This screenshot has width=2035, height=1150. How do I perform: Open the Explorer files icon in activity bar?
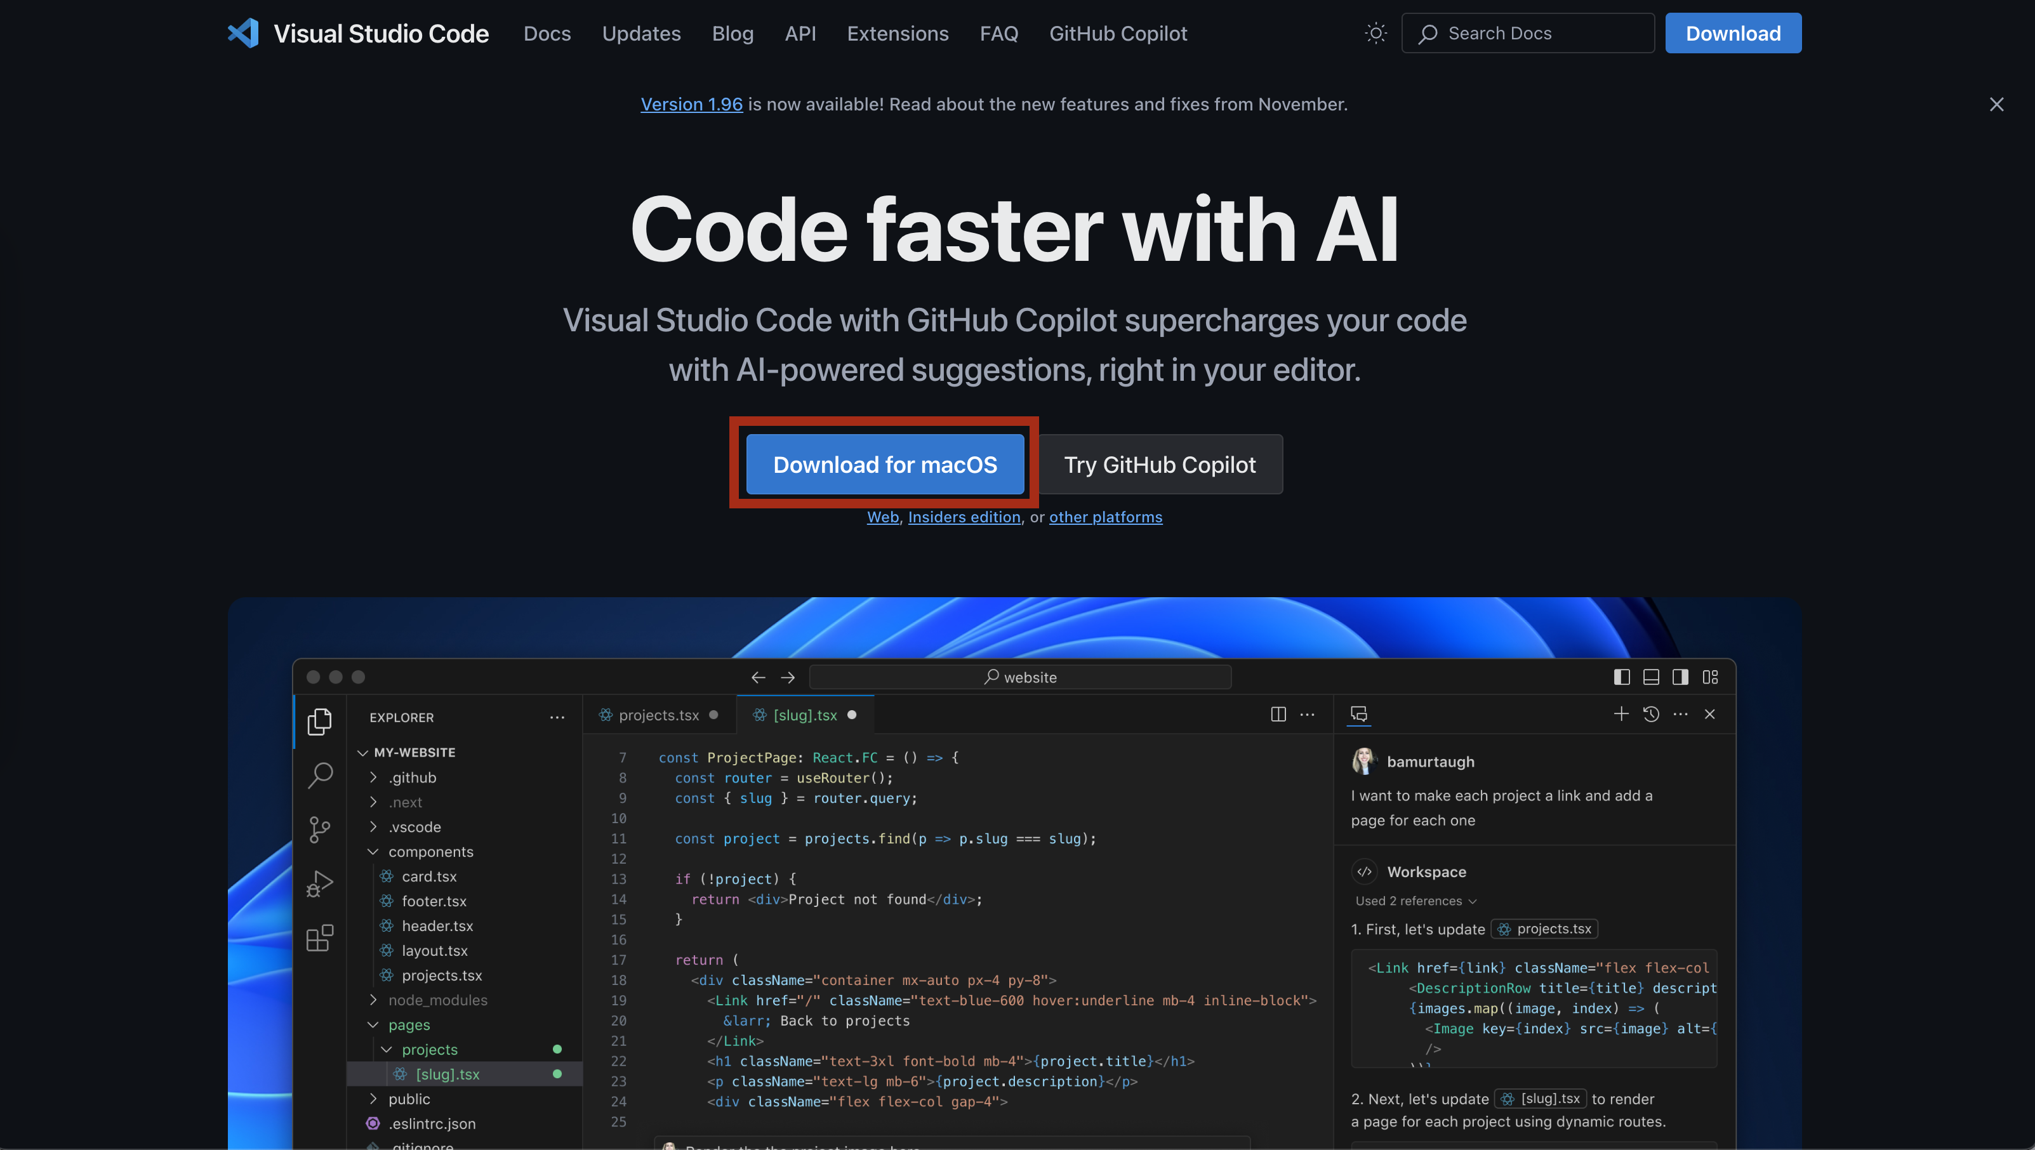(320, 721)
